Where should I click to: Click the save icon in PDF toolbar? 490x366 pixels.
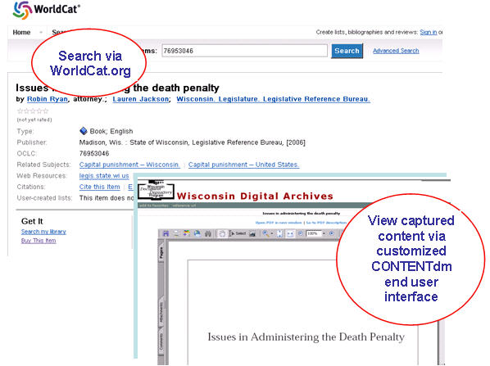[x=166, y=233]
